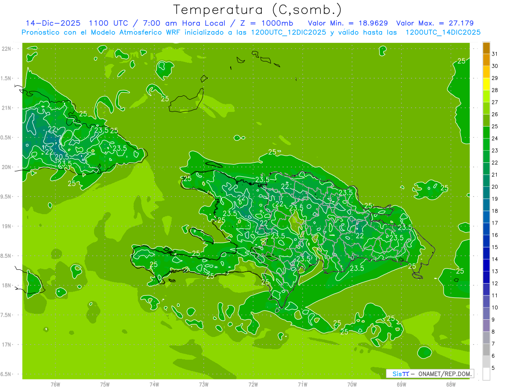Image resolution: width=506 pixels, height=390 pixels.
Task: Click '7:00 am Hora Local' text
Action: tap(184, 23)
